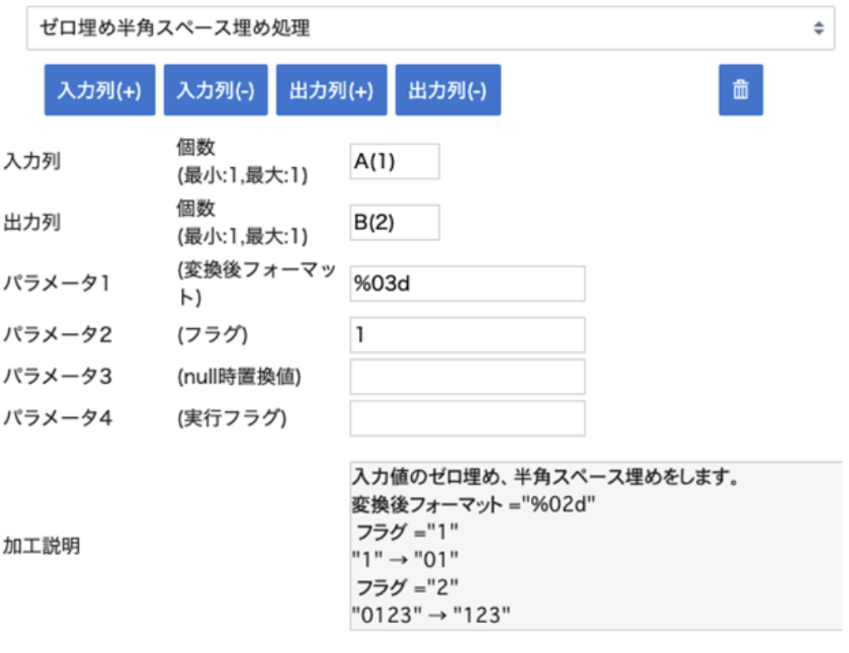Image resolution: width=849 pixels, height=653 pixels.
Task: Click the 出力列 row label
Action: tap(32, 223)
